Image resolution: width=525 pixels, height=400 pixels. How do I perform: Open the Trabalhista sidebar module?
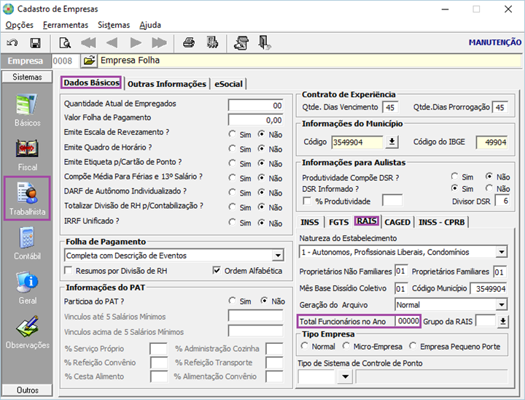point(27,198)
